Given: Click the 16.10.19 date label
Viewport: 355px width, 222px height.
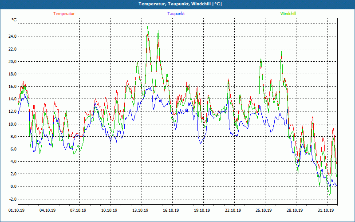Looking at the screenshot, I should [171, 210].
